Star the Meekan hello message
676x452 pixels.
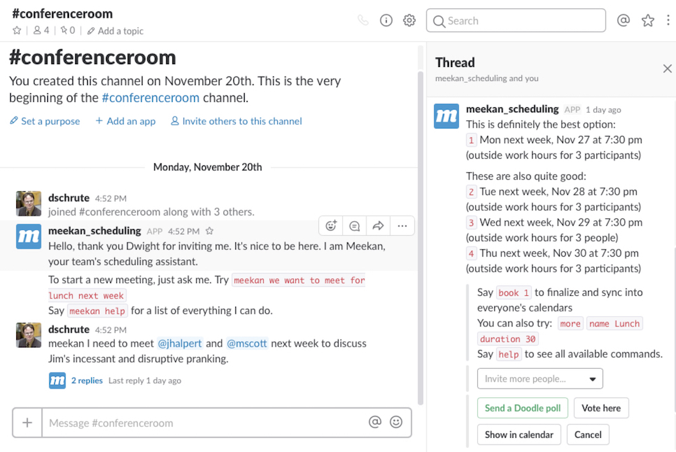click(x=210, y=231)
